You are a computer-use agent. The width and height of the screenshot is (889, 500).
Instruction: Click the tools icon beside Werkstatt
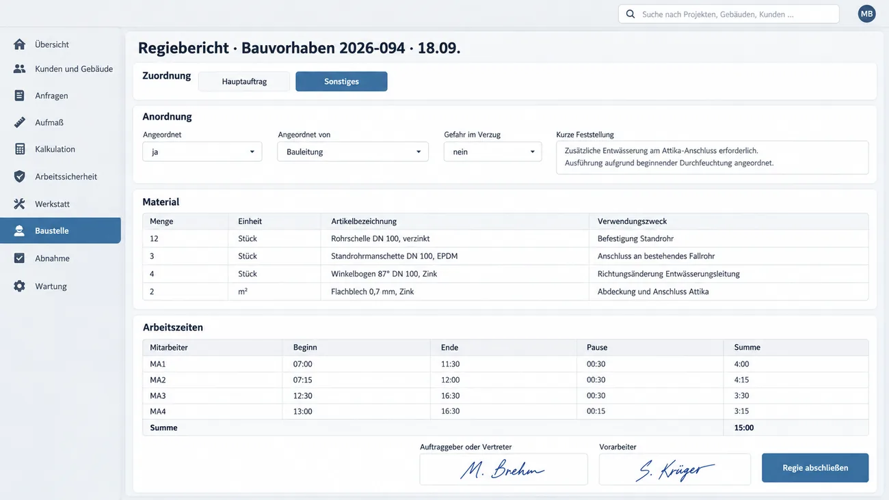tap(19, 204)
